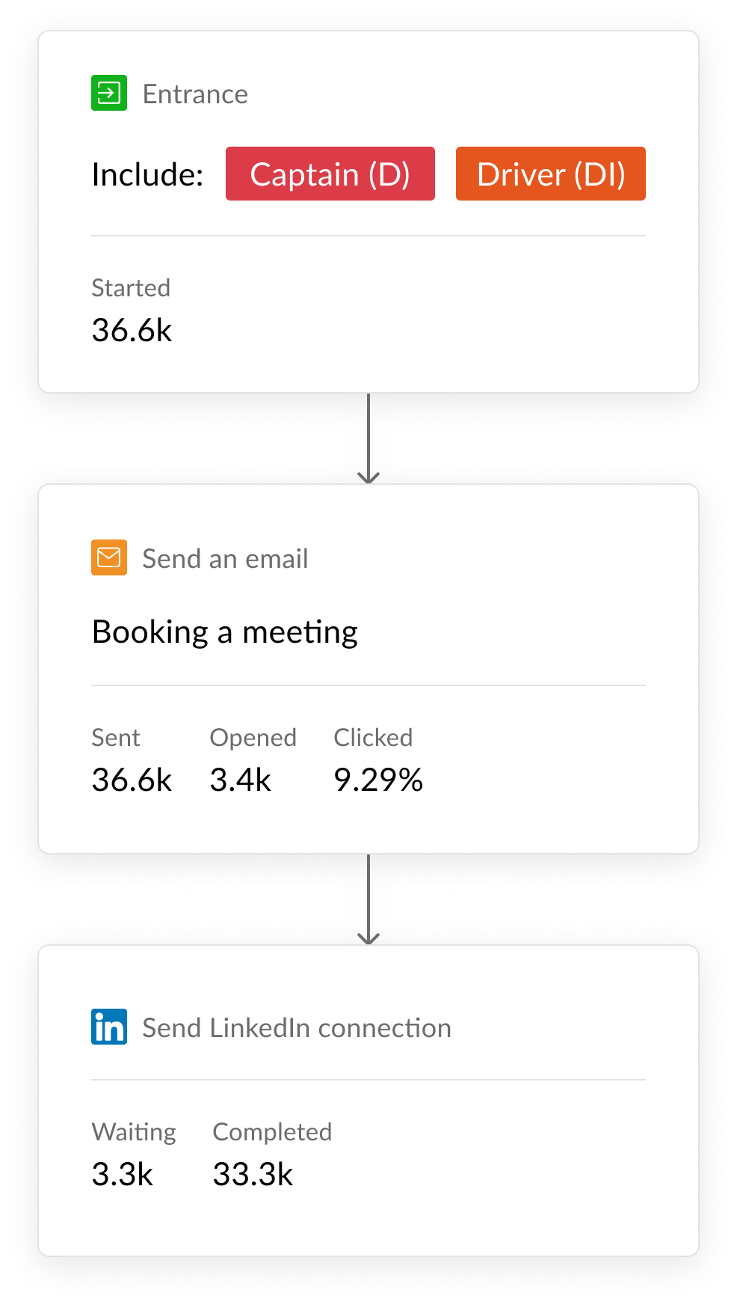Screen dimensions: 737x1302
Task: Open the Send an email step title
Action: point(225,559)
